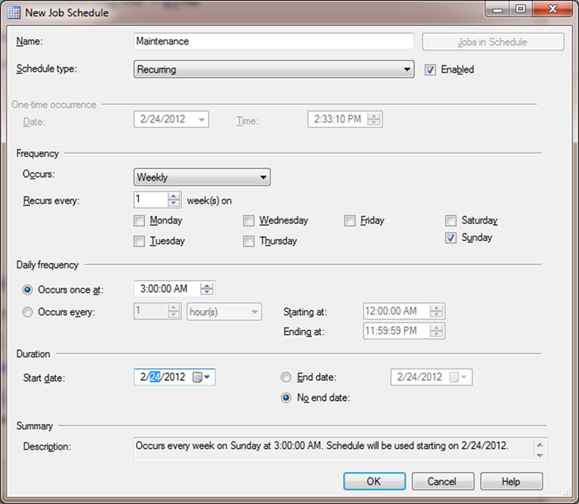Uncheck the Sunday checkbox
Image resolution: width=579 pixels, height=504 pixels.
pyautogui.click(x=451, y=238)
